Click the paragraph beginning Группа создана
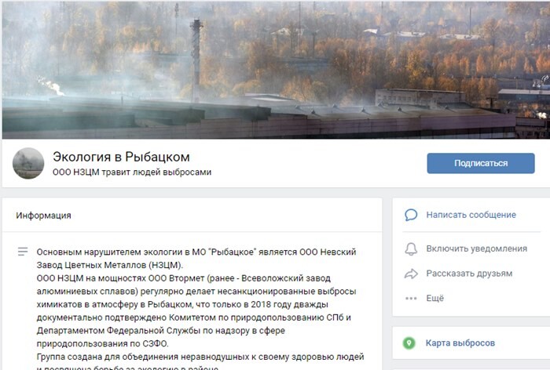 click(x=200, y=363)
